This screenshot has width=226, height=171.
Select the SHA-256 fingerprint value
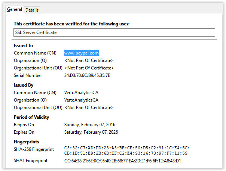127,150
